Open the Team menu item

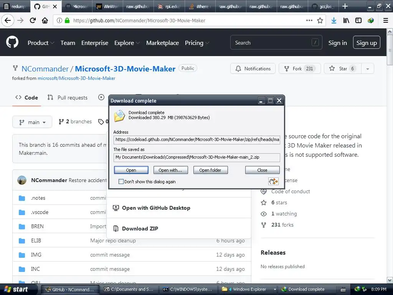click(68, 43)
